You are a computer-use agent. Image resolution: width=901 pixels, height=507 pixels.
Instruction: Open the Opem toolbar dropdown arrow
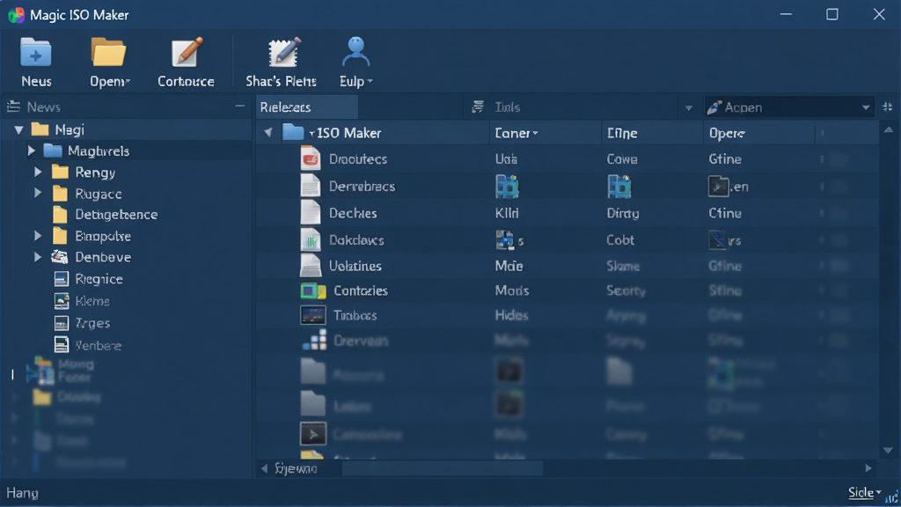point(128,82)
